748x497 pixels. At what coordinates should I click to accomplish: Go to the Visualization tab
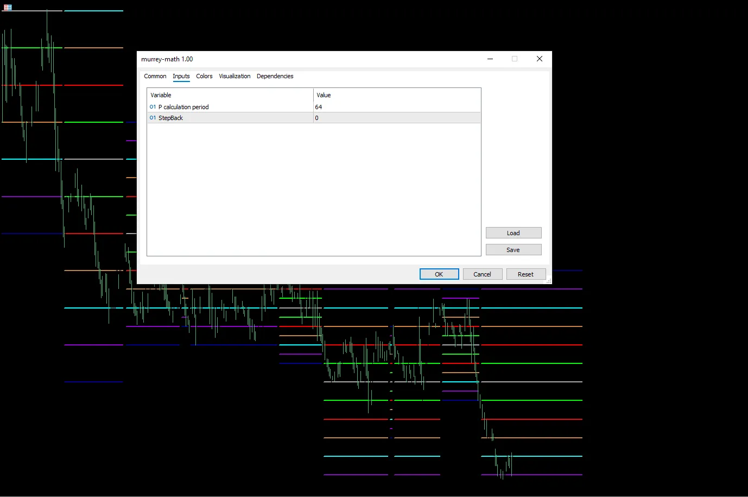(234, 76)
